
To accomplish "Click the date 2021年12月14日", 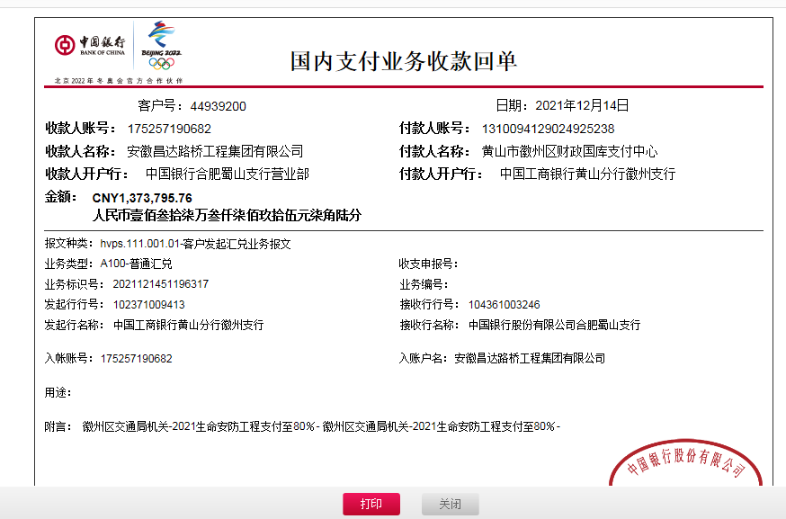I will pos(582,105).
